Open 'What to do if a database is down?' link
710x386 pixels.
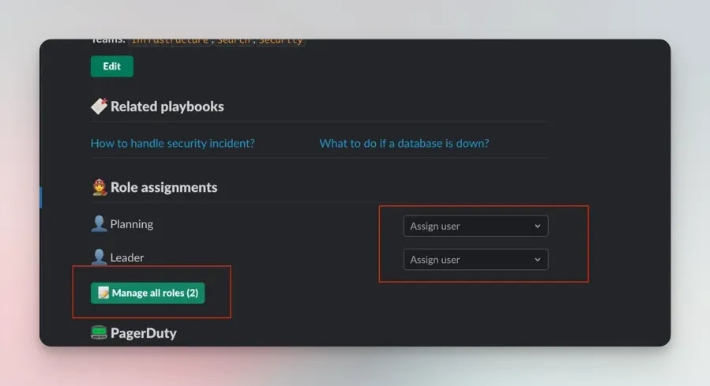(404, 144)
